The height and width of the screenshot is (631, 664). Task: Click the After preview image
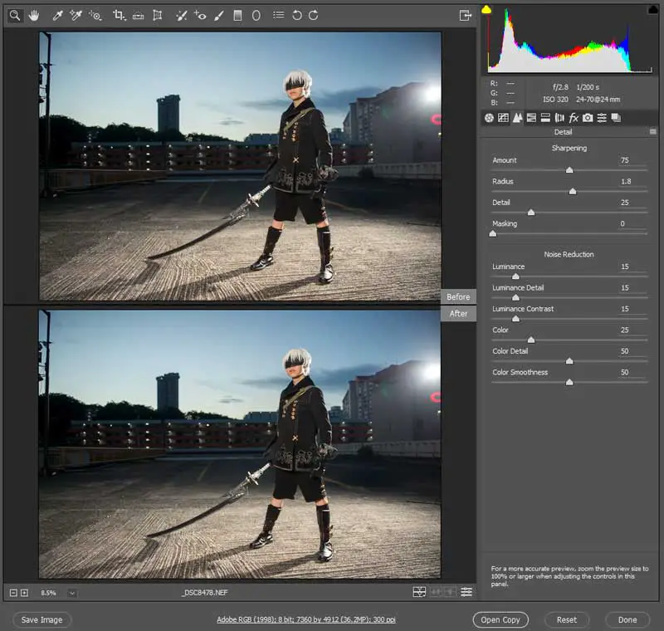coord(240,444)
